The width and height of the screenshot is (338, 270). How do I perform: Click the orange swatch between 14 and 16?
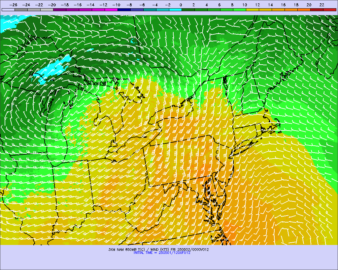tap(278, 10)
